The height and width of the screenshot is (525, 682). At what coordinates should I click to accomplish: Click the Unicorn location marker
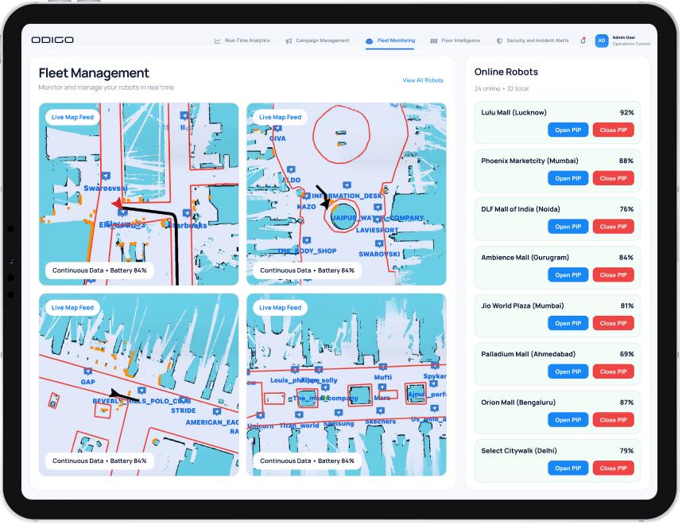[261, 415]
